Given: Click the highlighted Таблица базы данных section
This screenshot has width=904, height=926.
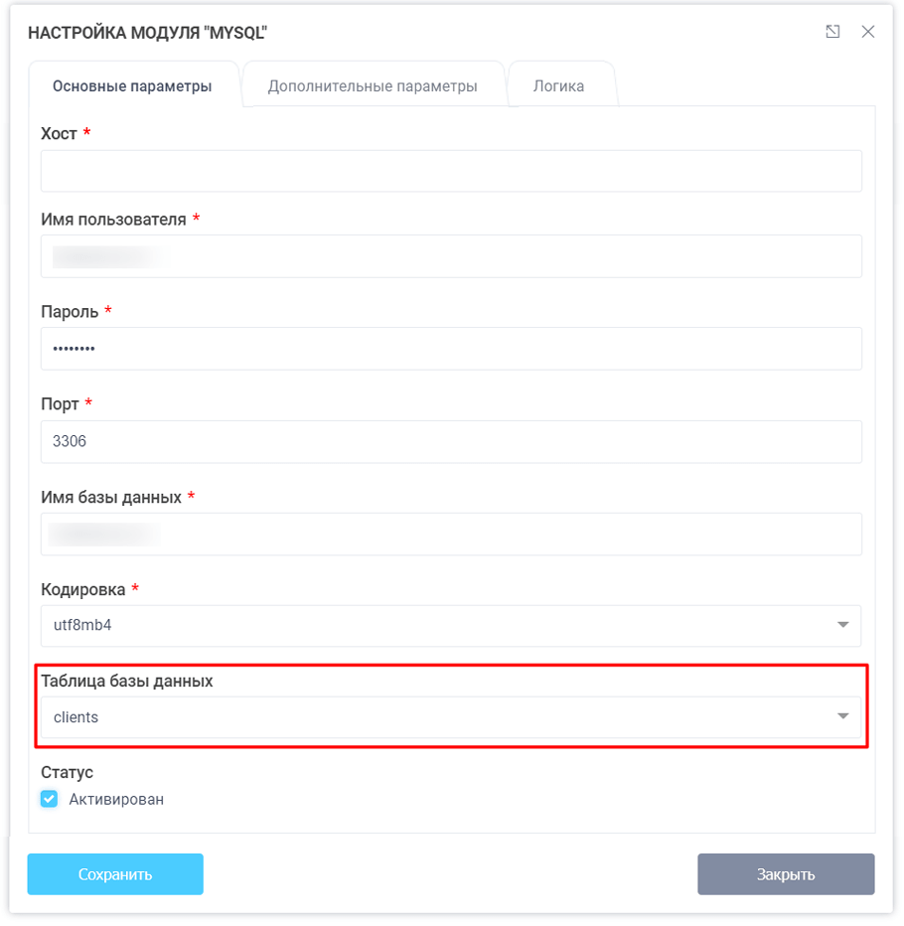Looking at the screenshot, I should [x=451, y=700].
